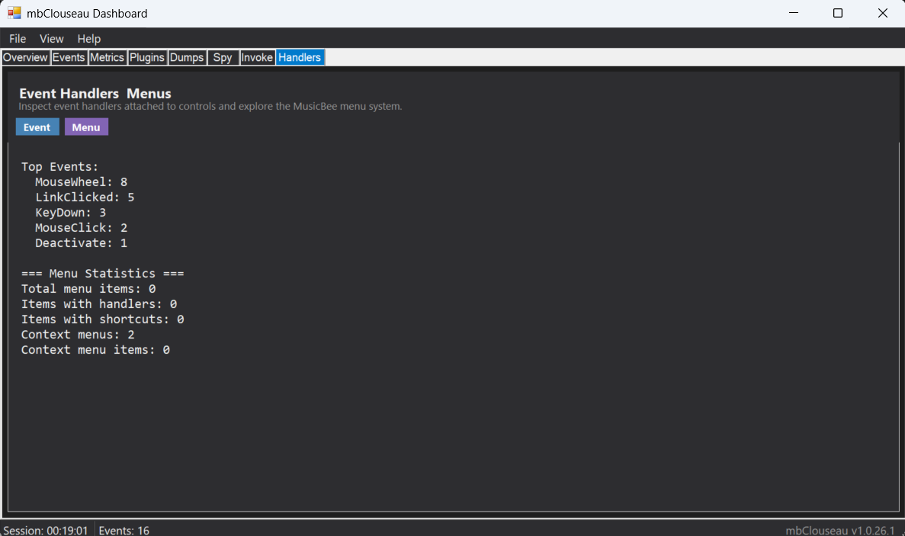Image resolution: width=905 pixels, height=536 pixels.
Task: Show the Dumps tab
Action: tap(187, 57)
